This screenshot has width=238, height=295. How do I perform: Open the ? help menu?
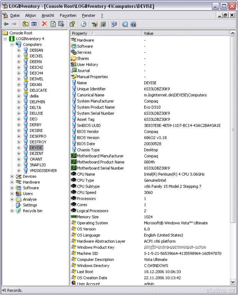point(102,15)
